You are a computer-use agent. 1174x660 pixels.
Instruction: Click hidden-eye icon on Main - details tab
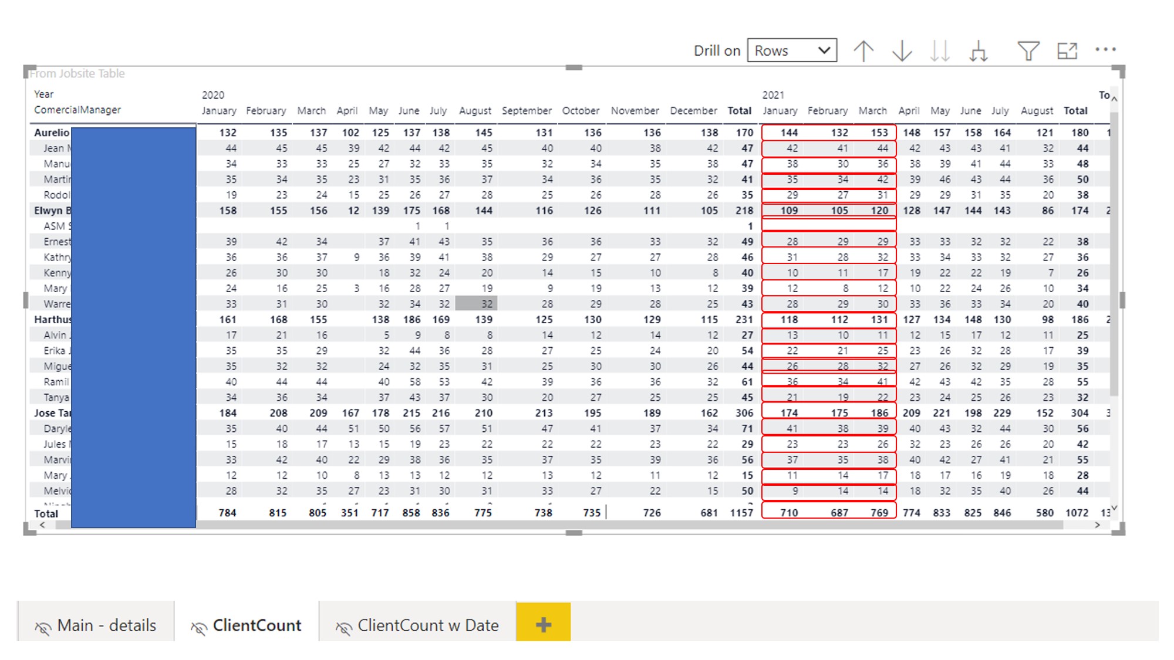(x=43, y=628)
